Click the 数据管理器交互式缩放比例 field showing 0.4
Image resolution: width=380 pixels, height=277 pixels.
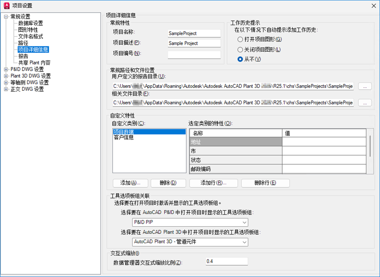pyautogui.click(x=227, y=261)
